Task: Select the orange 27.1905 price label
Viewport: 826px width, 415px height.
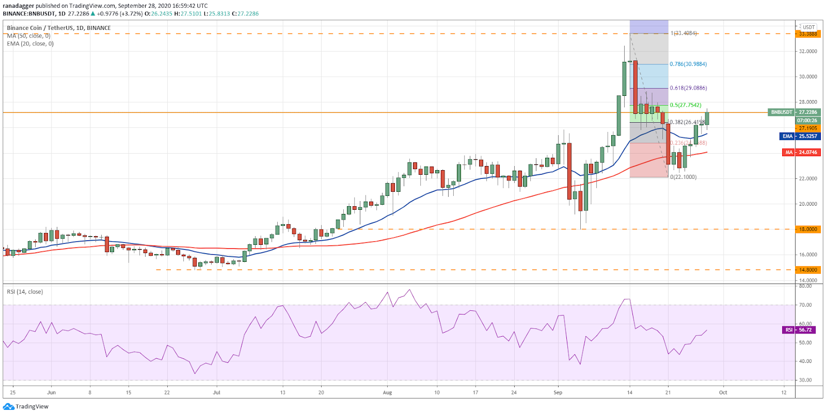Action: click(807, 128)
